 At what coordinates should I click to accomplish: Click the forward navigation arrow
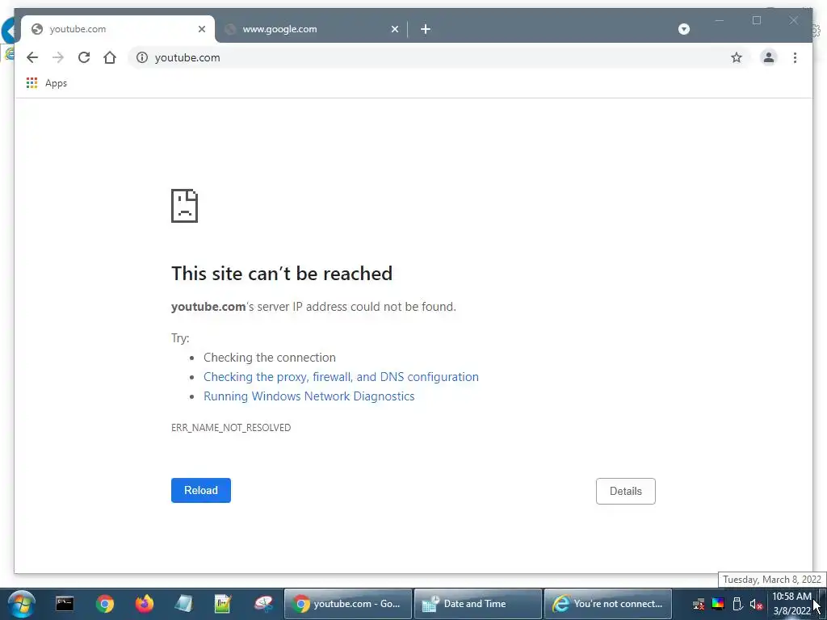pyautogui.click(x=58, y=57)
